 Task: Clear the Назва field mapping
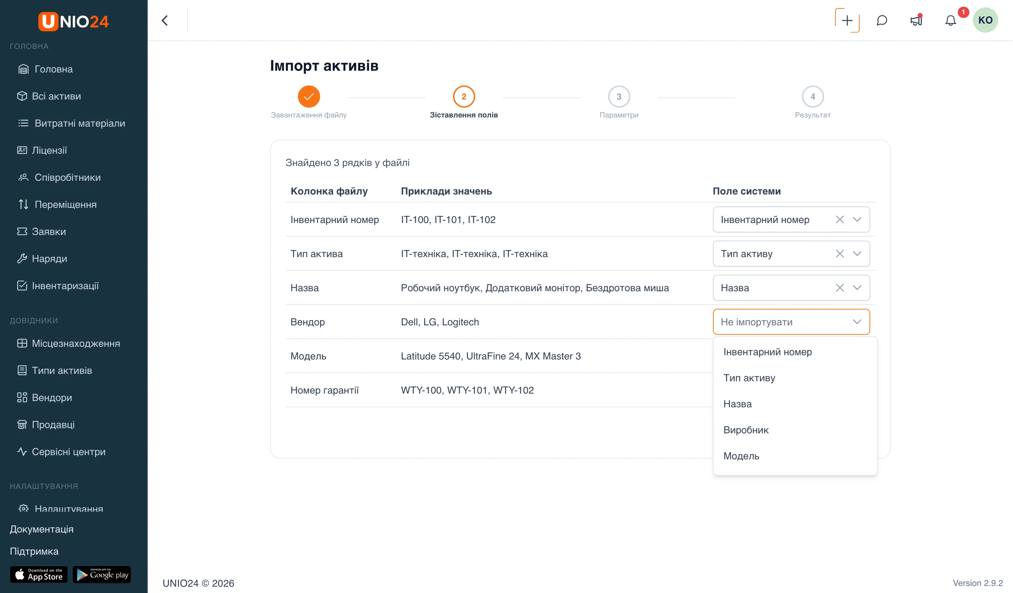pos(840,288)
